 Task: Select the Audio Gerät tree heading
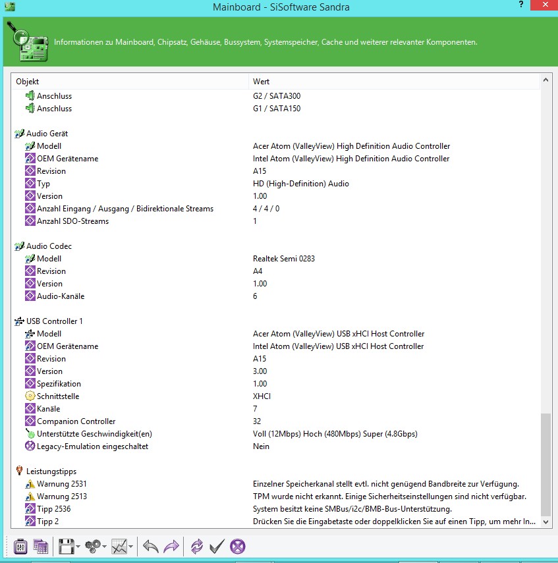tap(47, 134)
